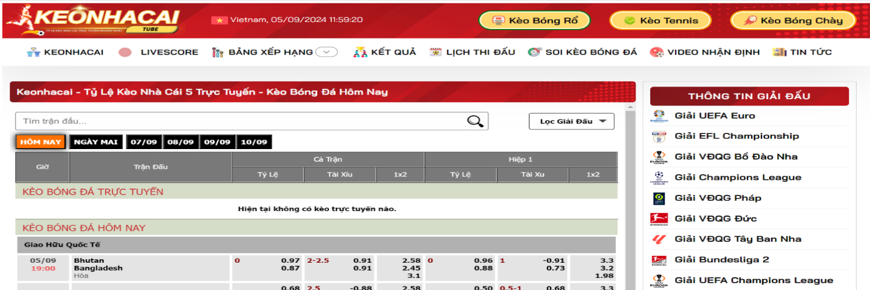Select the Hôm Nay date tab
This screenshot has height=290, width=870.
pyautogui.click(x=41, y=142)
